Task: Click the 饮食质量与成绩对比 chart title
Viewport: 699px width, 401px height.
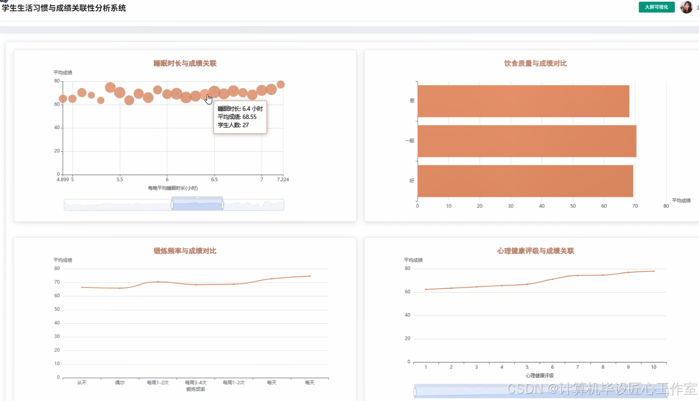Action: pos(535,64)
